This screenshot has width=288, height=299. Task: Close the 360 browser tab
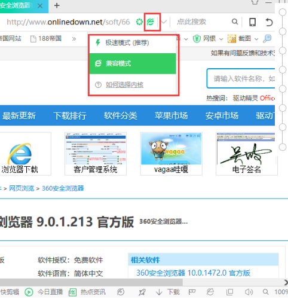tap(40, 6)
